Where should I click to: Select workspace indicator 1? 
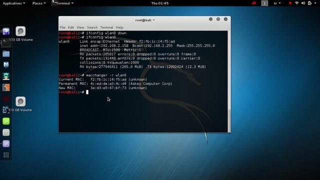point(264,3)
